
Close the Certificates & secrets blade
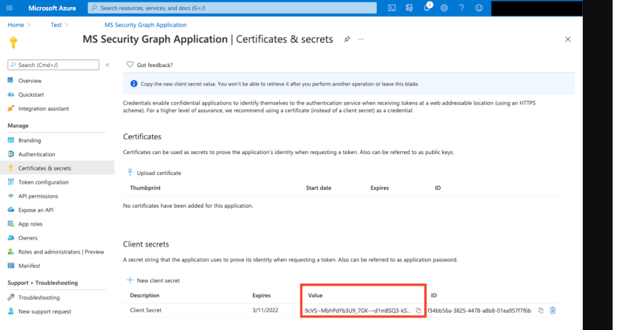click(x=568, y=39)
